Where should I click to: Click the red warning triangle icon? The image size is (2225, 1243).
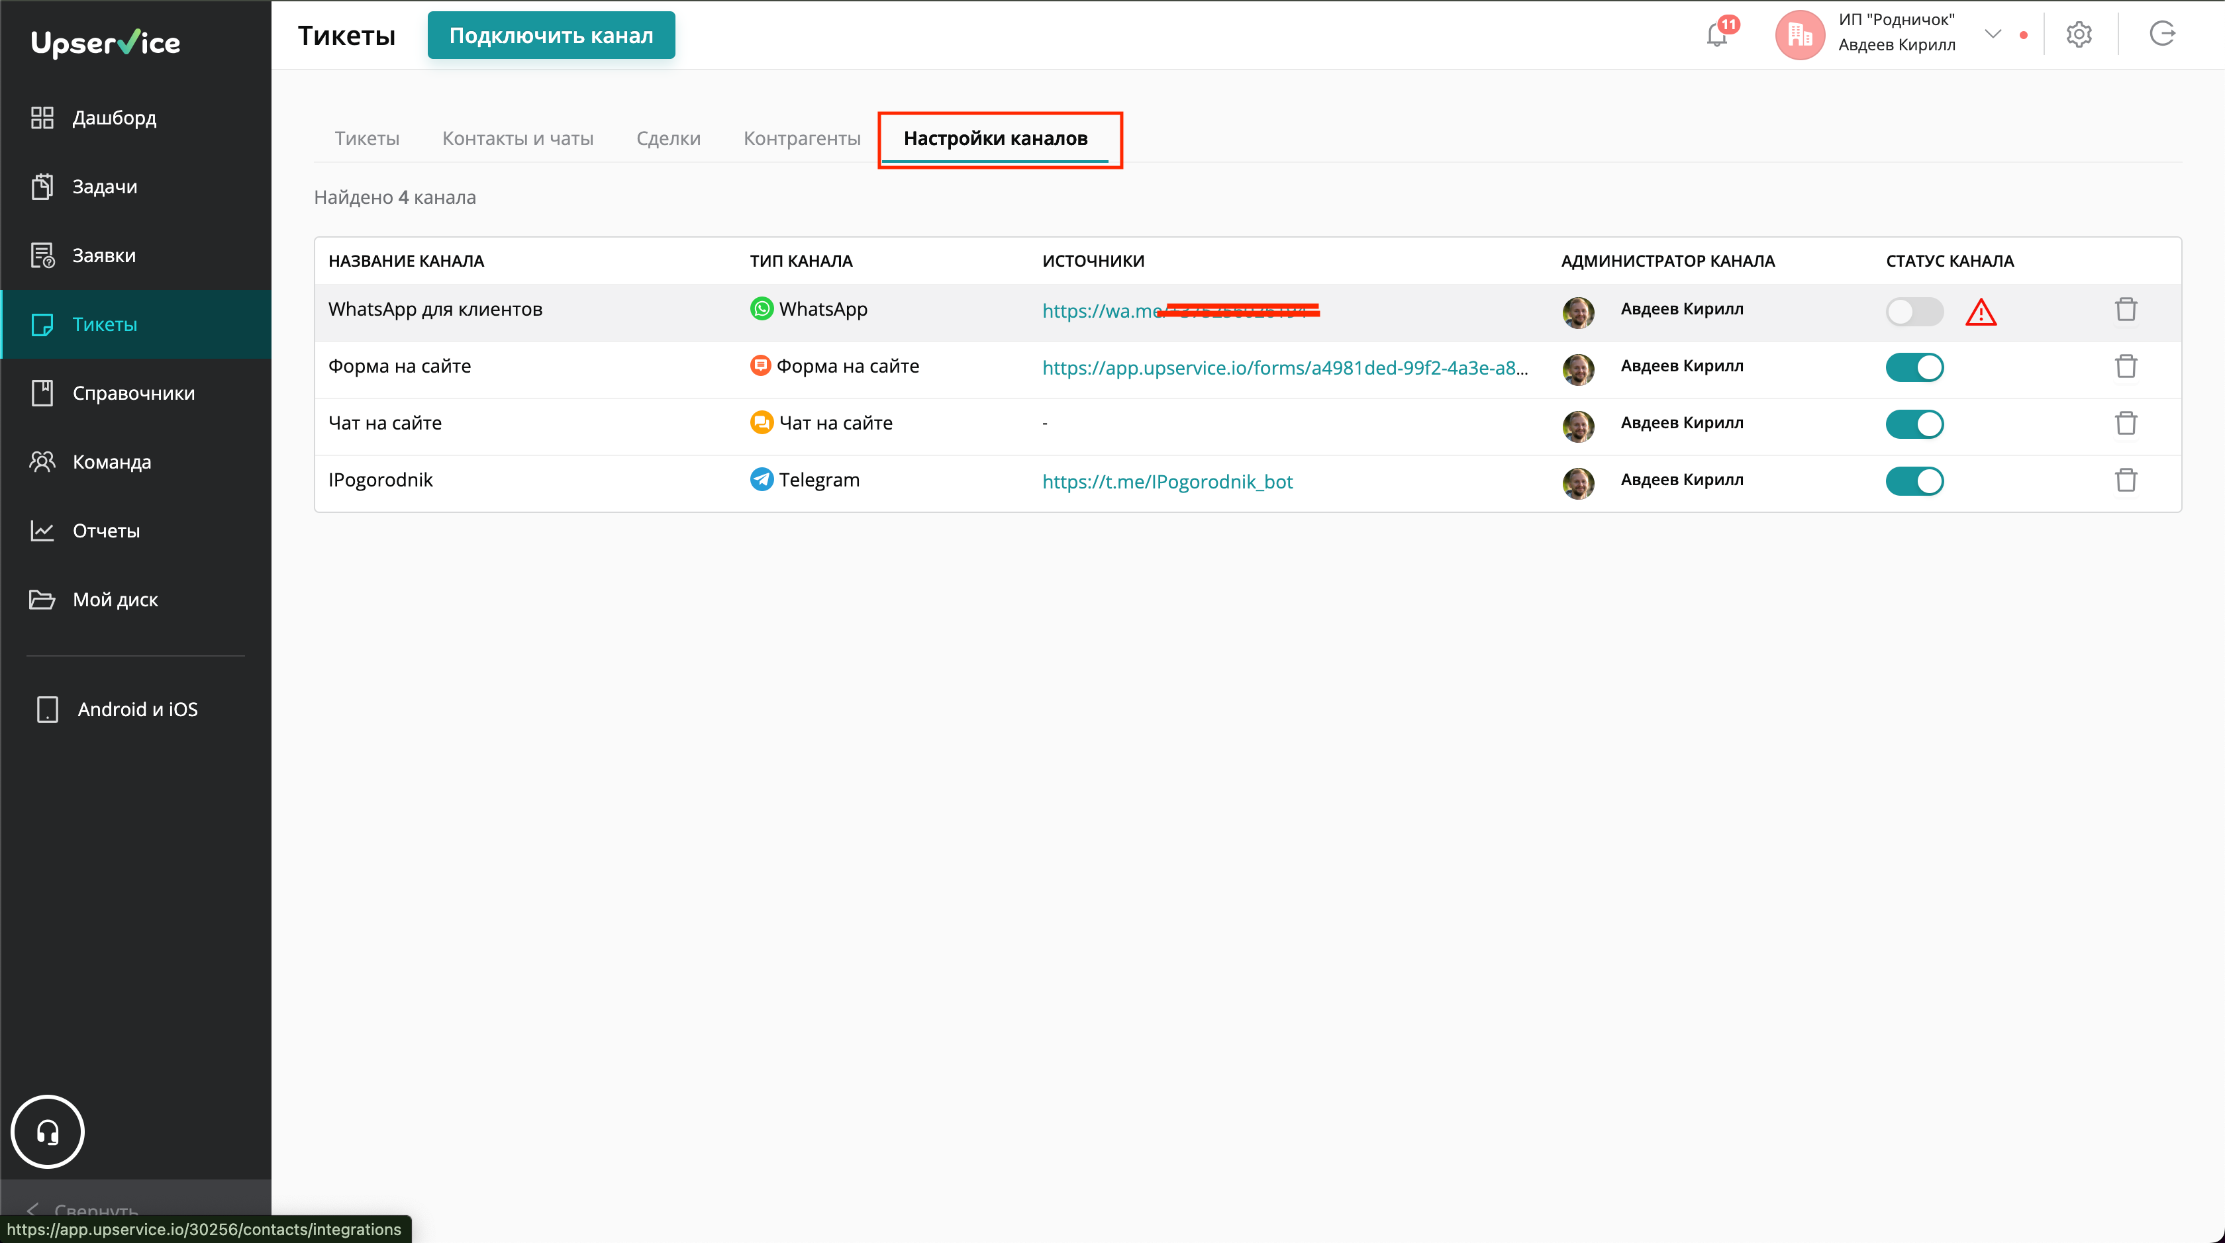[x=1981, y=312]
